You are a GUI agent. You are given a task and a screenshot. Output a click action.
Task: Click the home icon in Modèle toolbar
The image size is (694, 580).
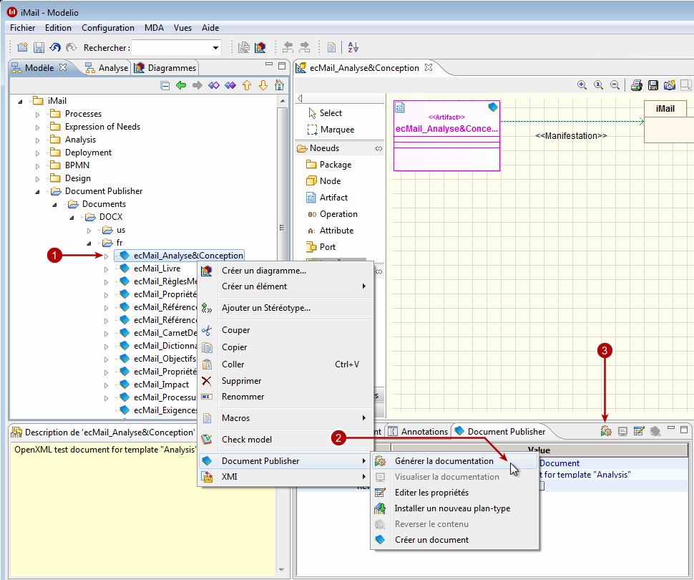click(x=279, y=85)
